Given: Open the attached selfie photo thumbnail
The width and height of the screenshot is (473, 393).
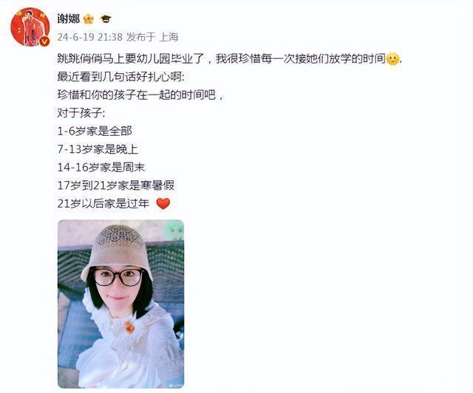Looking at the screenshot, I should click(120, 304).
